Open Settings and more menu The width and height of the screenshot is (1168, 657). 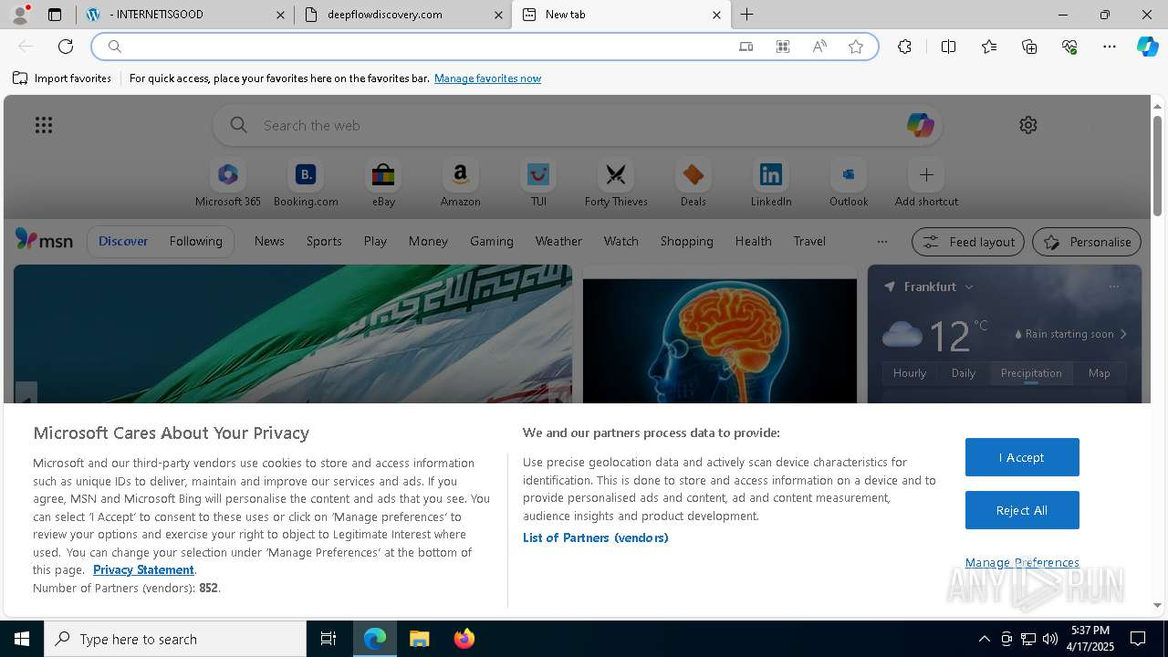pos(1110,47)
